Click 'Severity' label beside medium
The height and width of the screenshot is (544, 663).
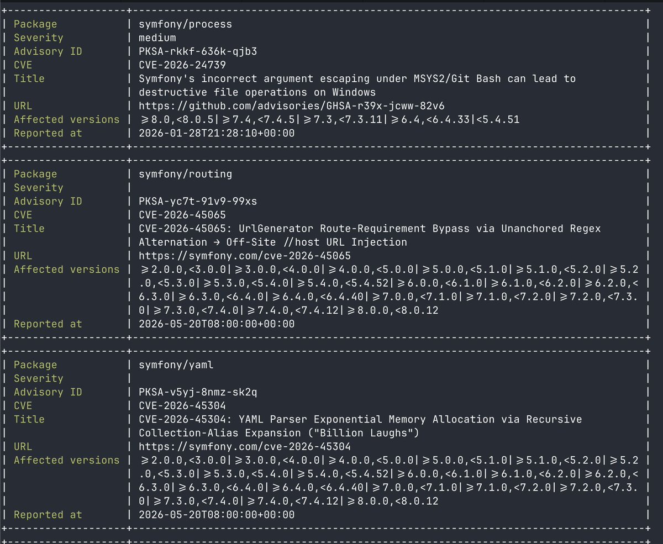pos(38,38)
